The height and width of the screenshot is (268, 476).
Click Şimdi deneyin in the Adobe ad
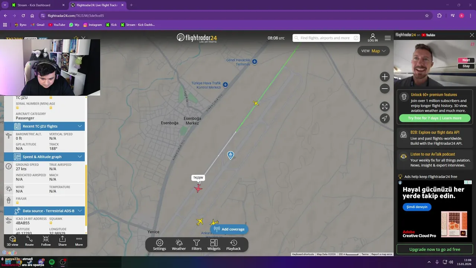click(417, 207)
